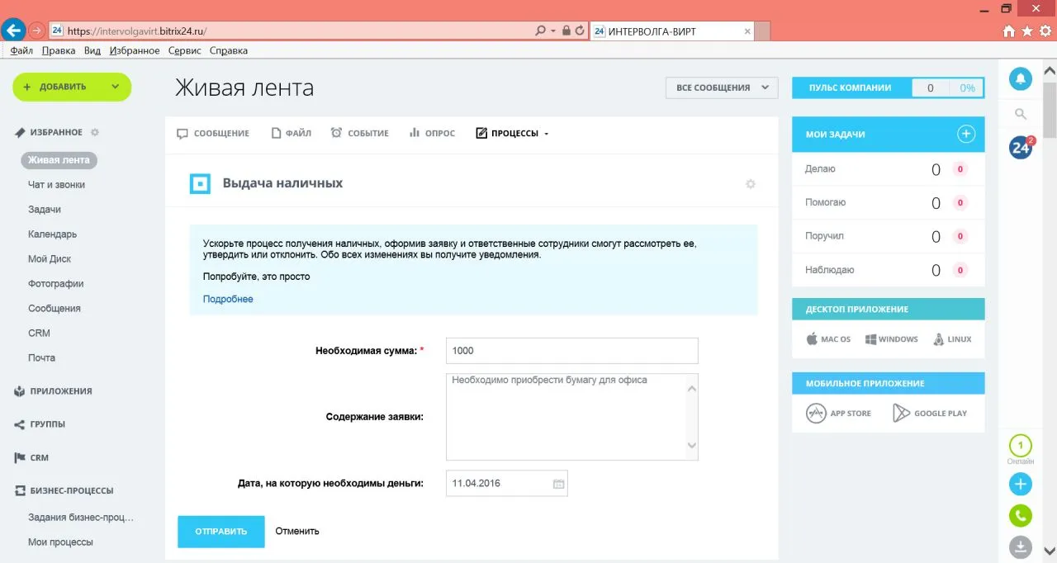This screenshot has width=1057, height=563.
Task: Click the Подробнее link
Action: point(228,299)
